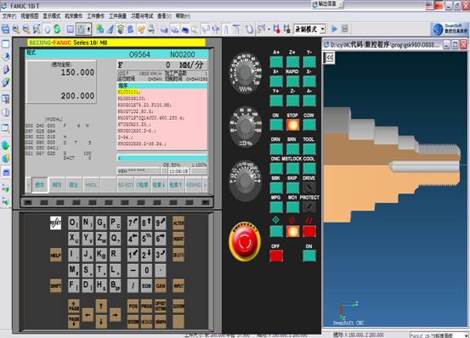Toggle the PROTECT key switch
The width and height of the screenshot is (470, 338).
(x=309, y=207)
